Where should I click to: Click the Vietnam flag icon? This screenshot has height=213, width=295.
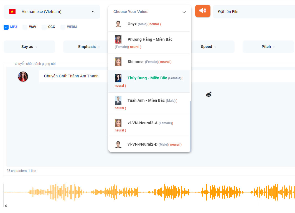(12, 12)
